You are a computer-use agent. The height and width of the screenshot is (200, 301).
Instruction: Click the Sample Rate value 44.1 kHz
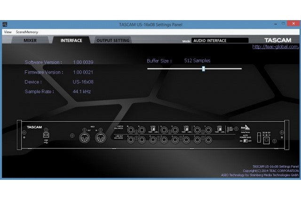[82, 92]
